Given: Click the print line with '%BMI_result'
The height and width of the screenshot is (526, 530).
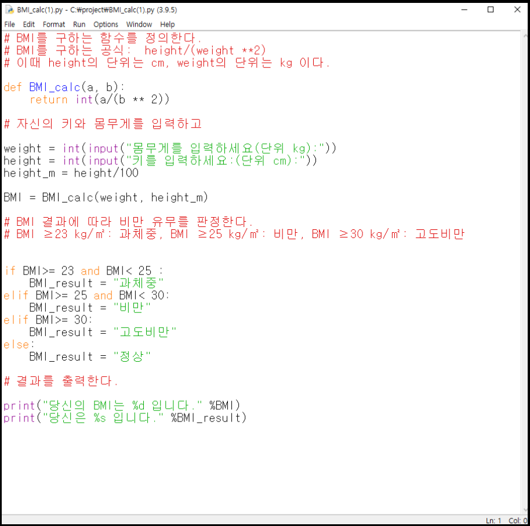Looking at the screenshot, I should [125, 417].
